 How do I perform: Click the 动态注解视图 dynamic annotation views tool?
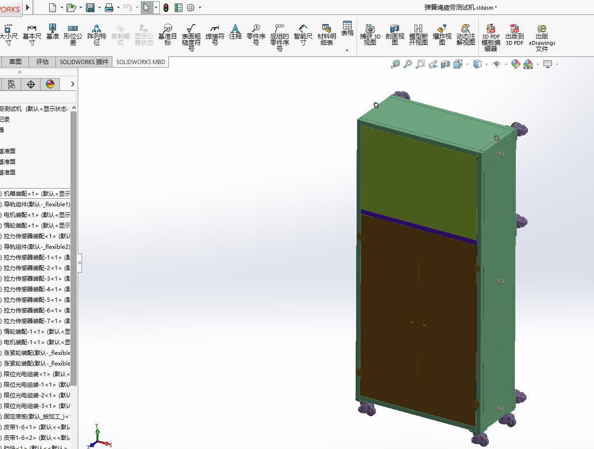click(x=466, y=35)
